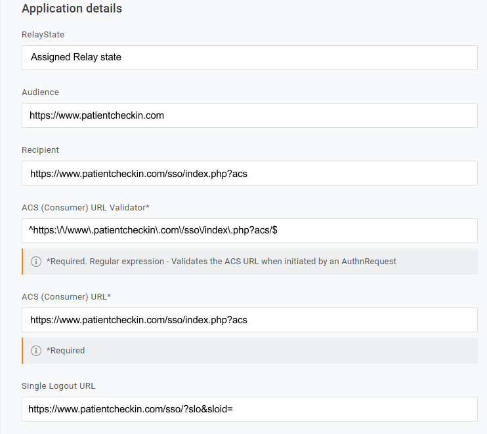
Task: Click the Validates the ACS URL hint text
Action: 221,262
